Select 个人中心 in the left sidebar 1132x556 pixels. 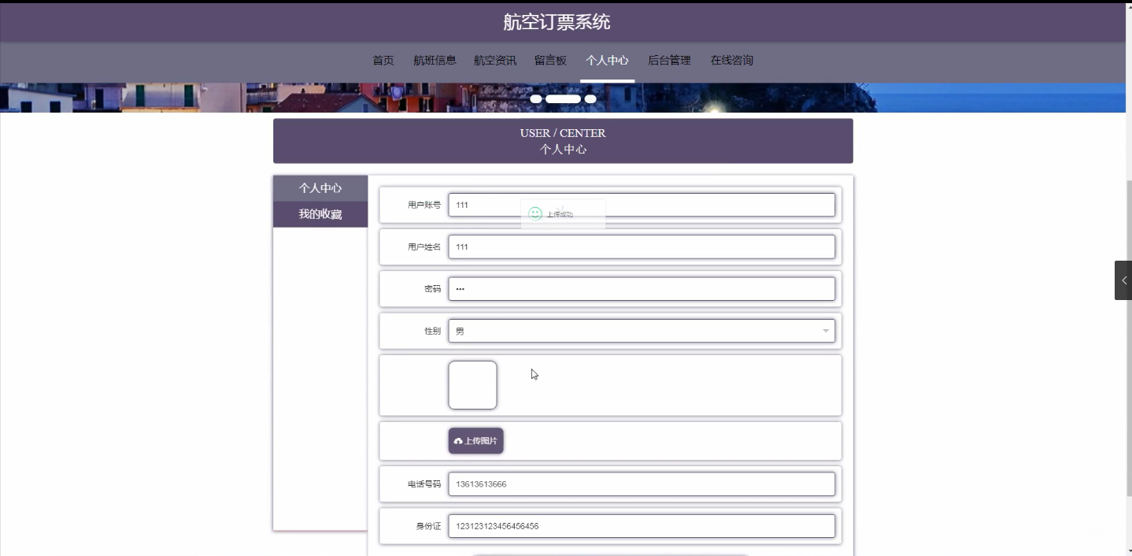click(320, 188)
